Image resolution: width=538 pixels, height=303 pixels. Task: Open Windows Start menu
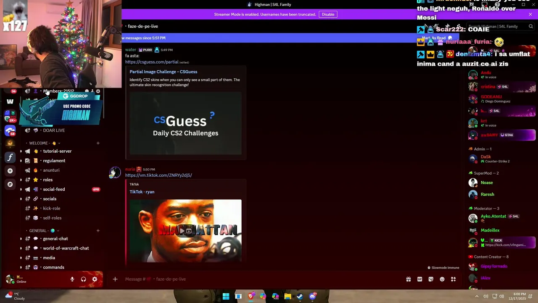226,296
